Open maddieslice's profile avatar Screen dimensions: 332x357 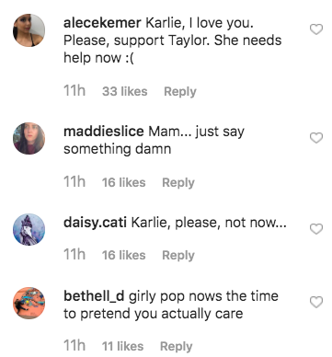(29, 139)
